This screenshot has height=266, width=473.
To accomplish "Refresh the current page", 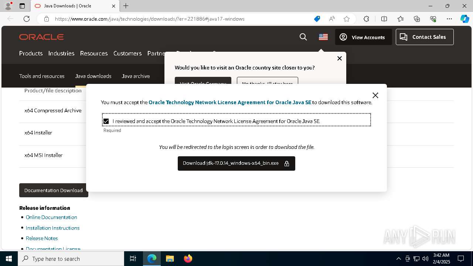I will coord(27,19).
